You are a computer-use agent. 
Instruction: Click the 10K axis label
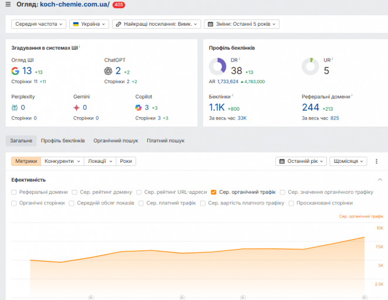coord(380,228)
